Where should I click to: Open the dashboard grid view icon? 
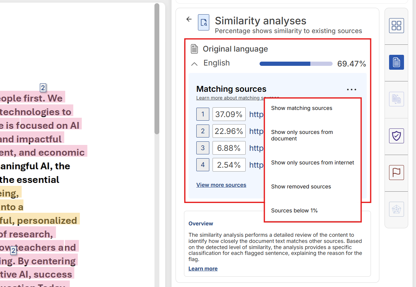click(396, 25)
